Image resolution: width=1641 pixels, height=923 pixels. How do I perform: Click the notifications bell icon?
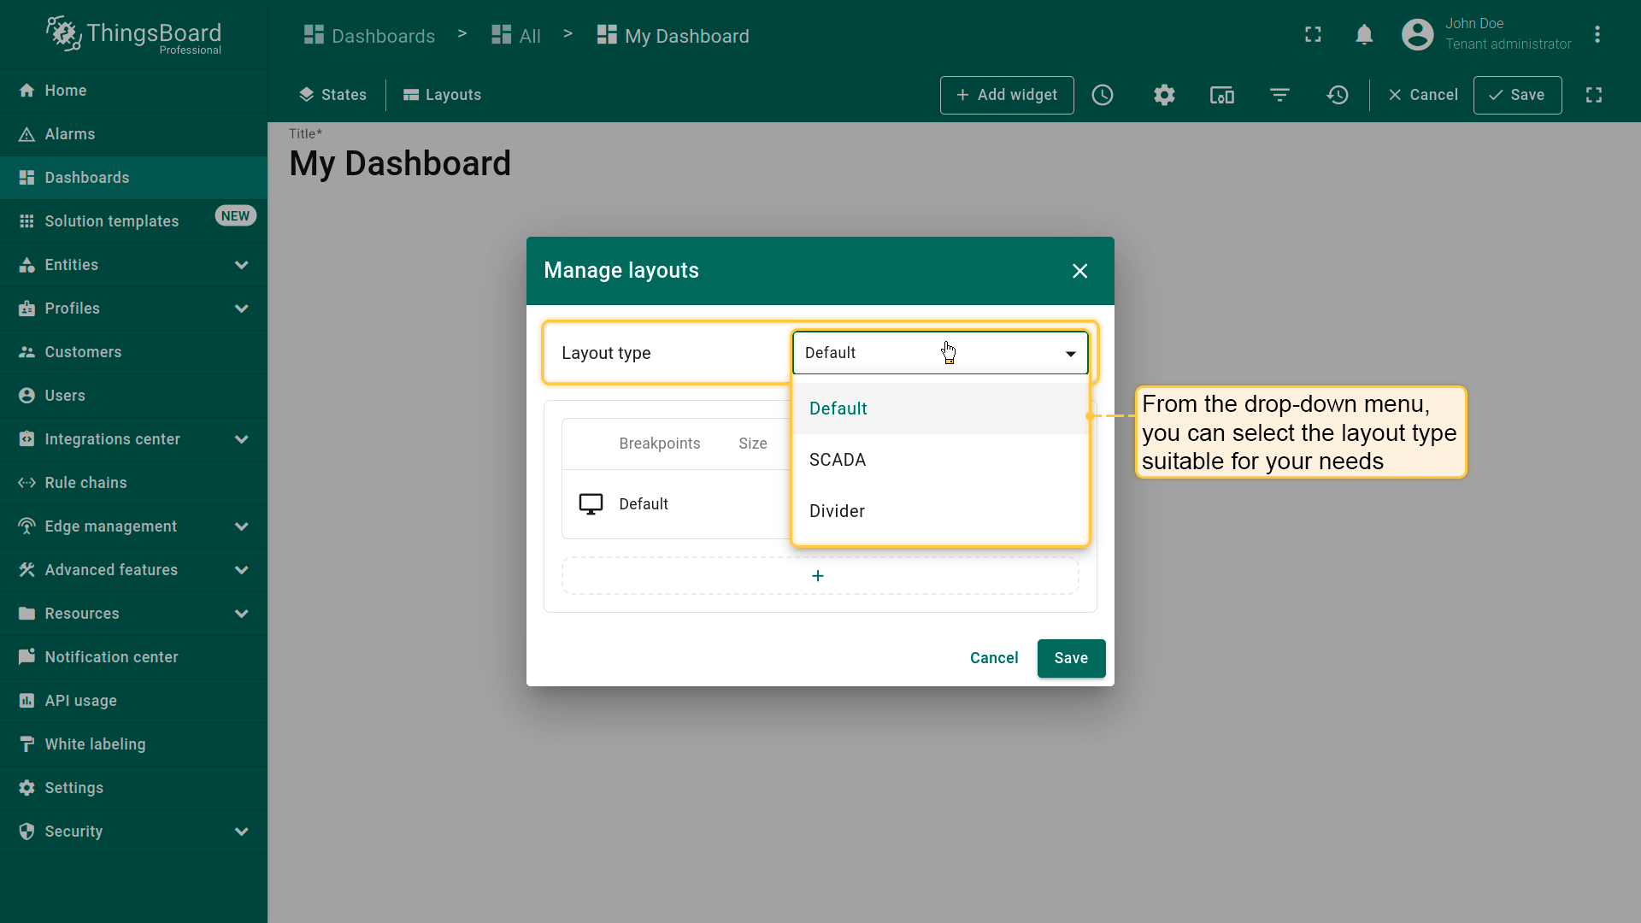tap(1364, 35)
